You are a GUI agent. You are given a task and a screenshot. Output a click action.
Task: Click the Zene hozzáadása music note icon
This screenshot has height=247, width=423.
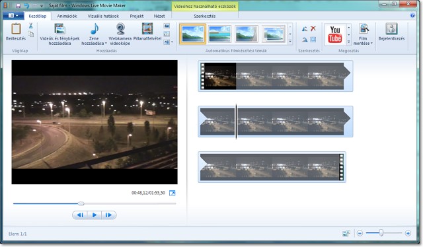94,30
